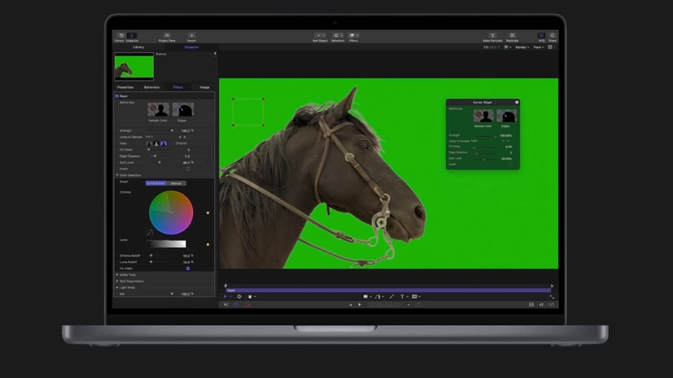This screenshot has height=378, width=673.
Task: Adjust Fill Holes slider in Inspector
Action: (x=148, y=150)
